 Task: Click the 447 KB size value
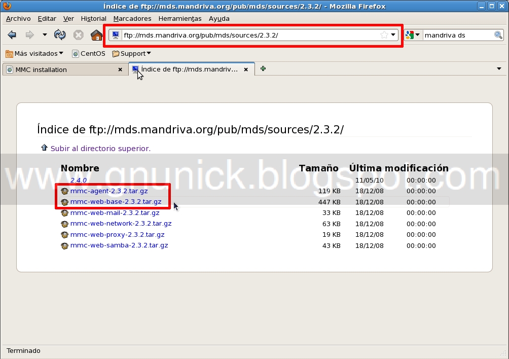[x=329, y=202]
